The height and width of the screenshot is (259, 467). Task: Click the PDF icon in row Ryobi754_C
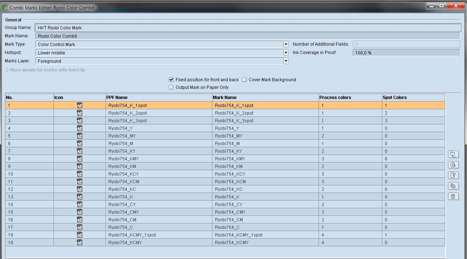[80, 227]
